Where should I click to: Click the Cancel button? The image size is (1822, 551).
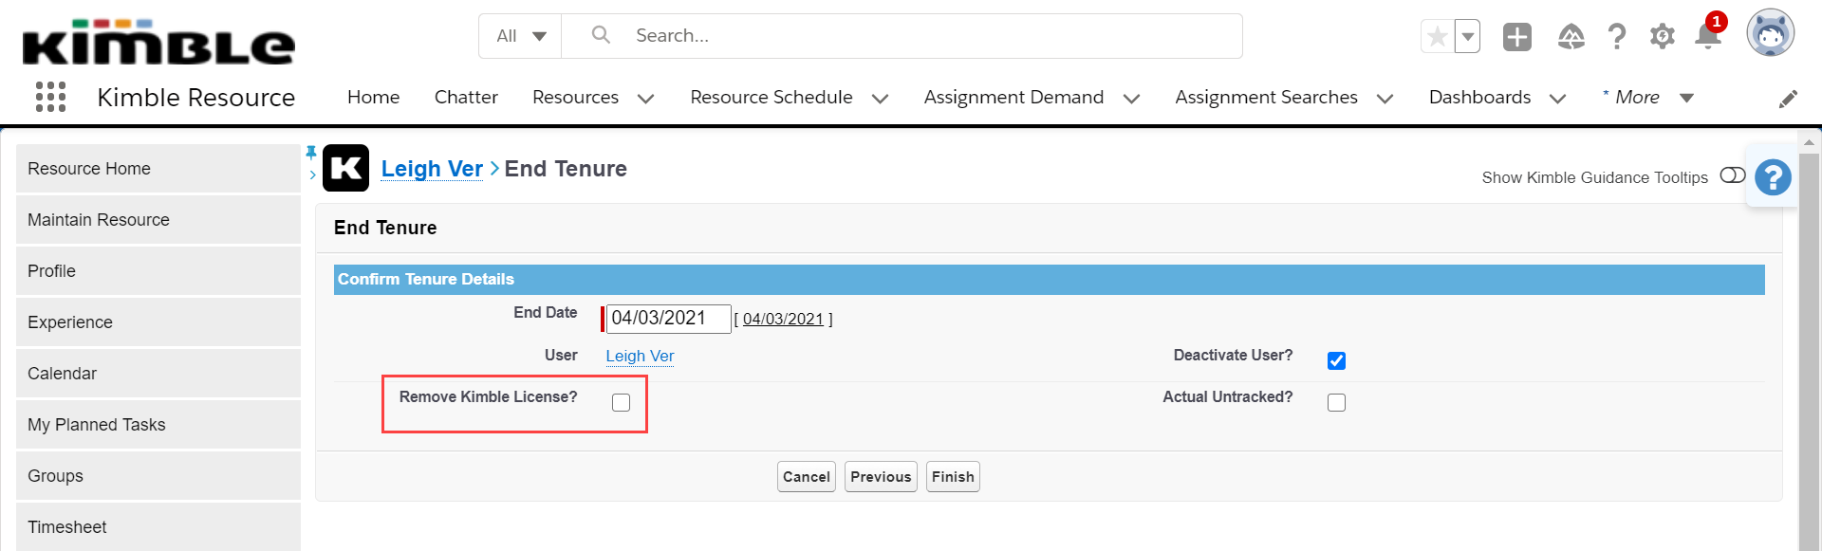tap(807, 477)
